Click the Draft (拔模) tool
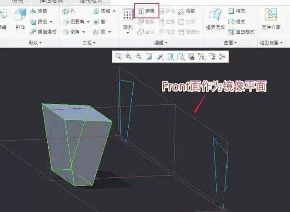This screenshot has width=290, height=212. (101, 11)
